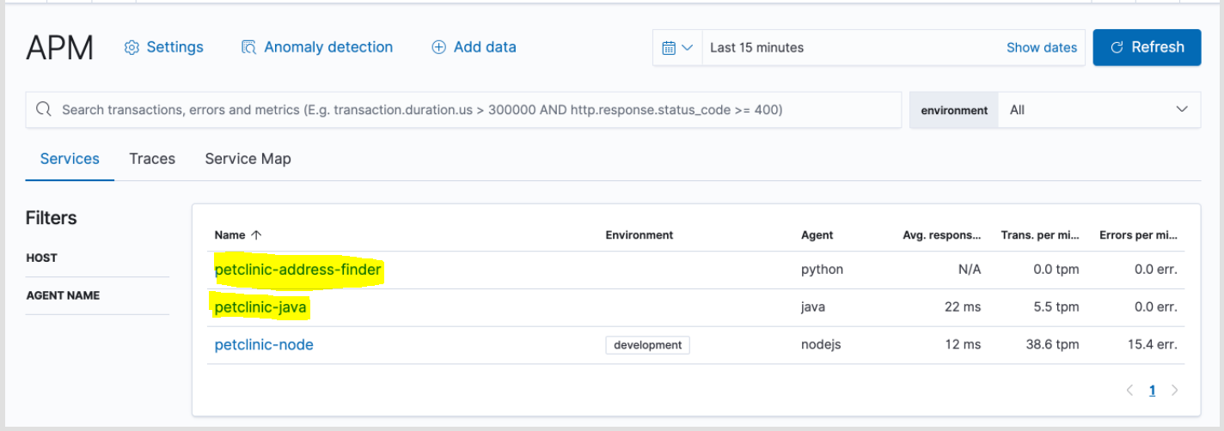Click the Anomaly detection icon
Viewport: 1224px width, 431px height.
pos(249,47)
